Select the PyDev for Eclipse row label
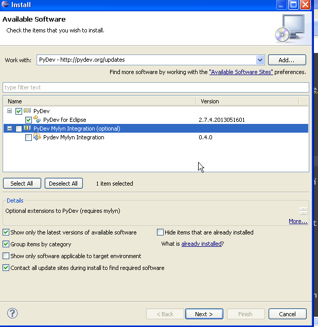The image size is (318, 327). [64, 120]
